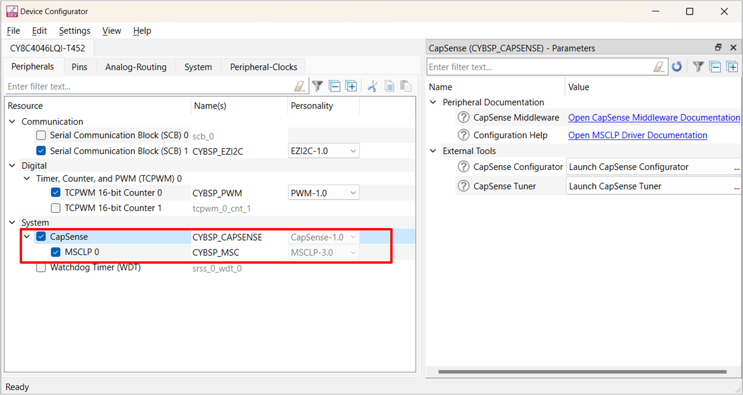Click the Personality column header
The image size is (743, 395).
[x=324, y=106]
